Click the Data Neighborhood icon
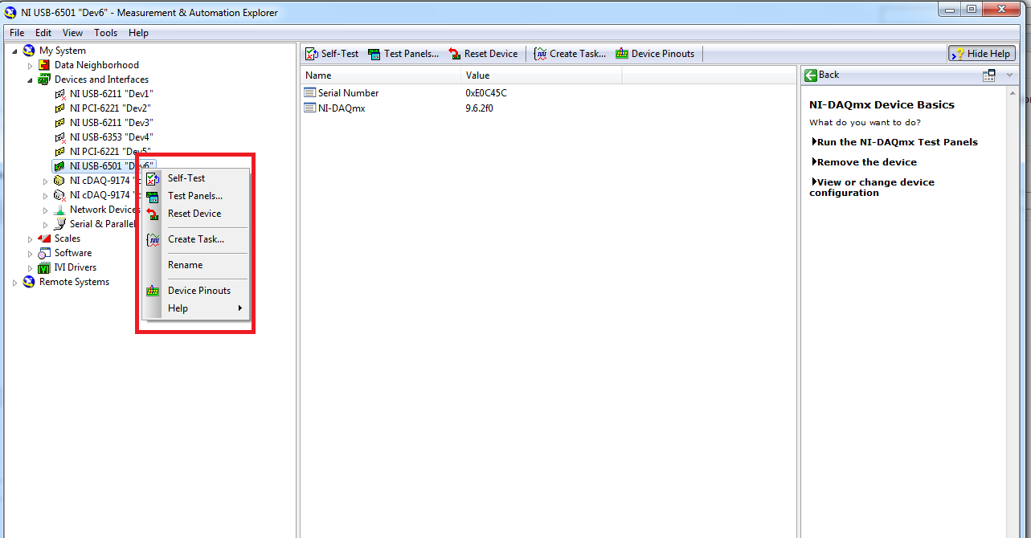This screenshot has height=538, width=1031. tap(45, 65)
